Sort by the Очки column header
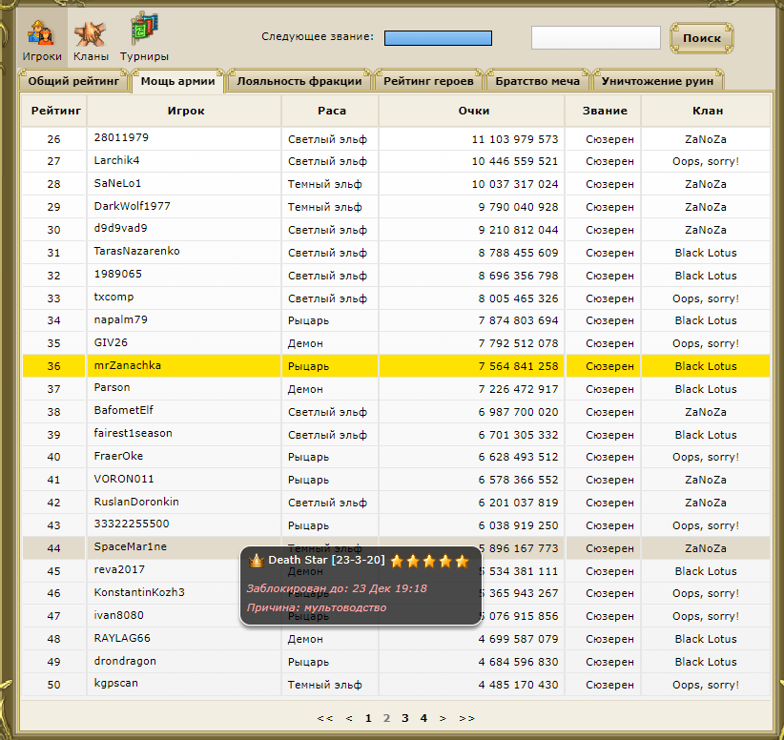 click(x=473, y=111)
